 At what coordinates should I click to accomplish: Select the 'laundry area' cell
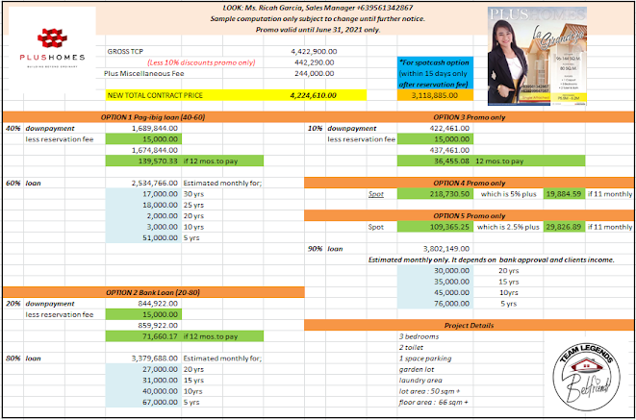coord(420,380)
